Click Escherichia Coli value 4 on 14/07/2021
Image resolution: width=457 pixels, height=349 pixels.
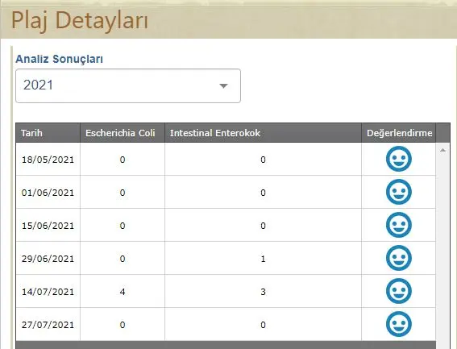pos(123,292)
